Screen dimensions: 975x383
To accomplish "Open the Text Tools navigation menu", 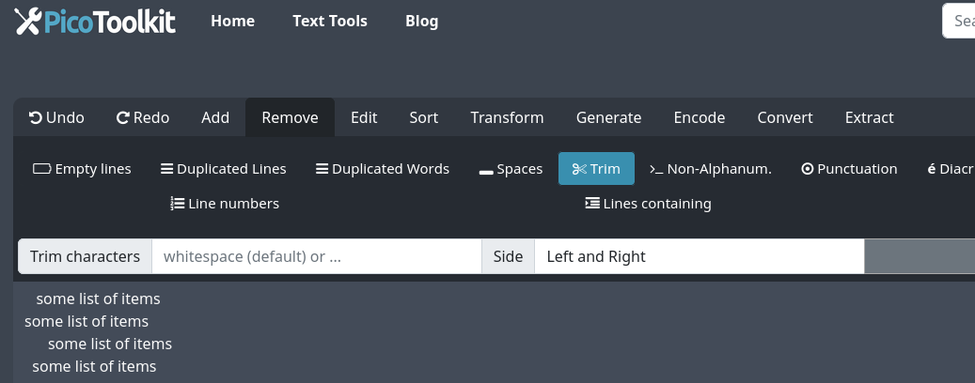I will tap(330, 21).
